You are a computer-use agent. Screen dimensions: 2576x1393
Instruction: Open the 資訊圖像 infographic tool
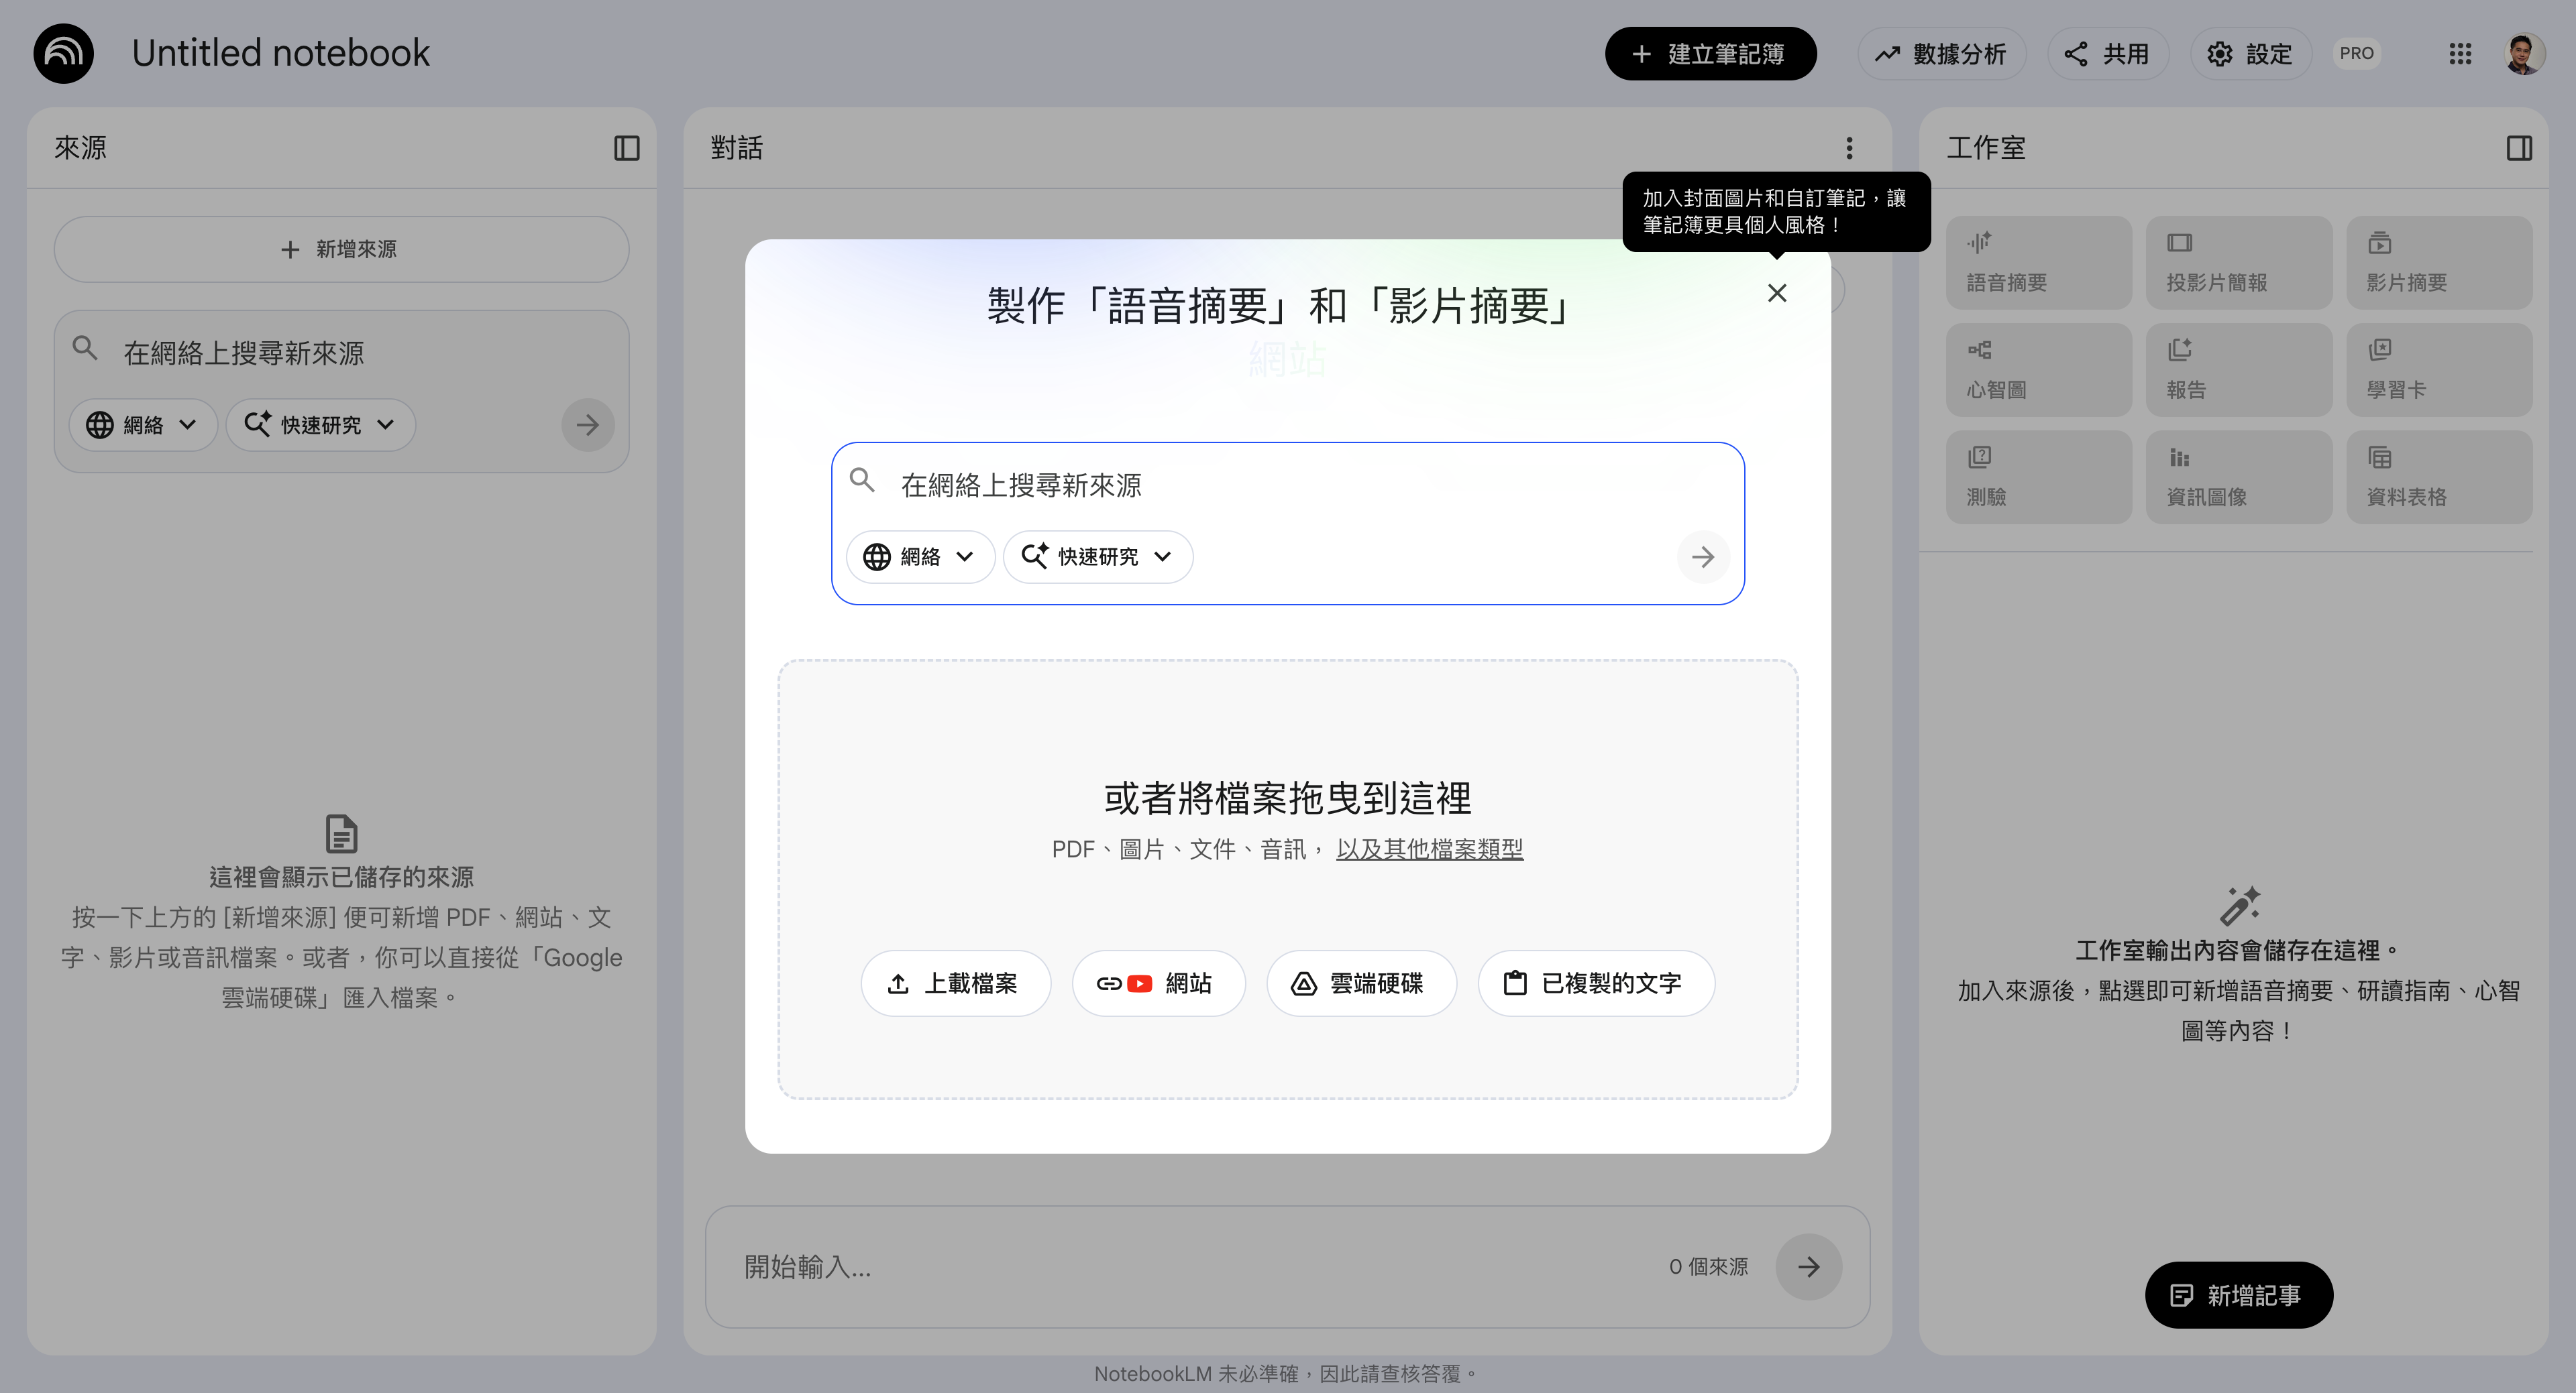pyautogui.click(x=2238, y=477)
